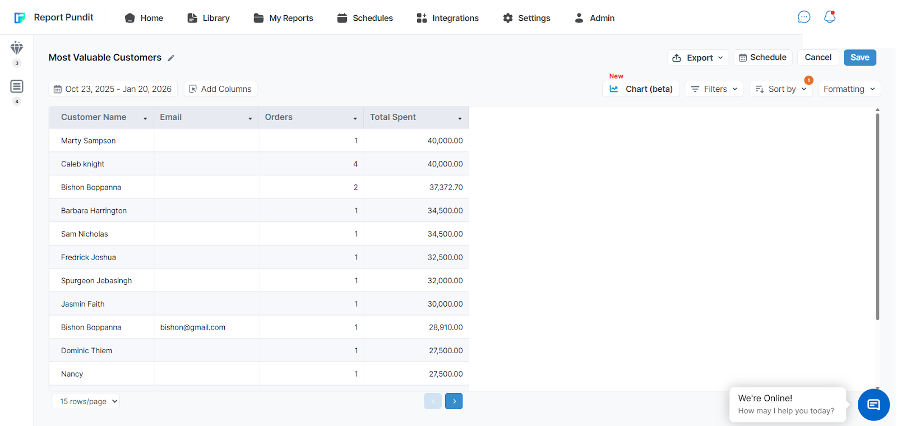Edit report title with pencil icon
The height and width of the screenshot is (426, 897).
point(171,58)
